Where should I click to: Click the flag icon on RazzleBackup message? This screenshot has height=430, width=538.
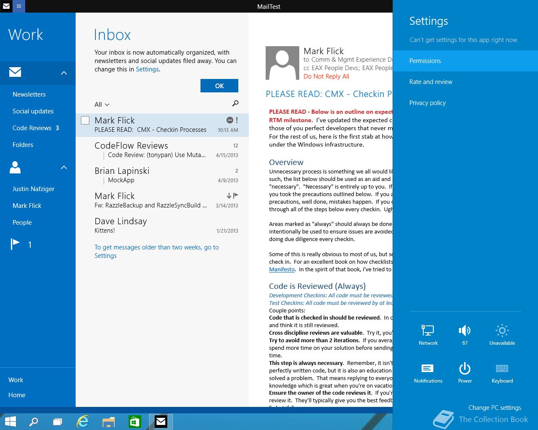point(236,195)
